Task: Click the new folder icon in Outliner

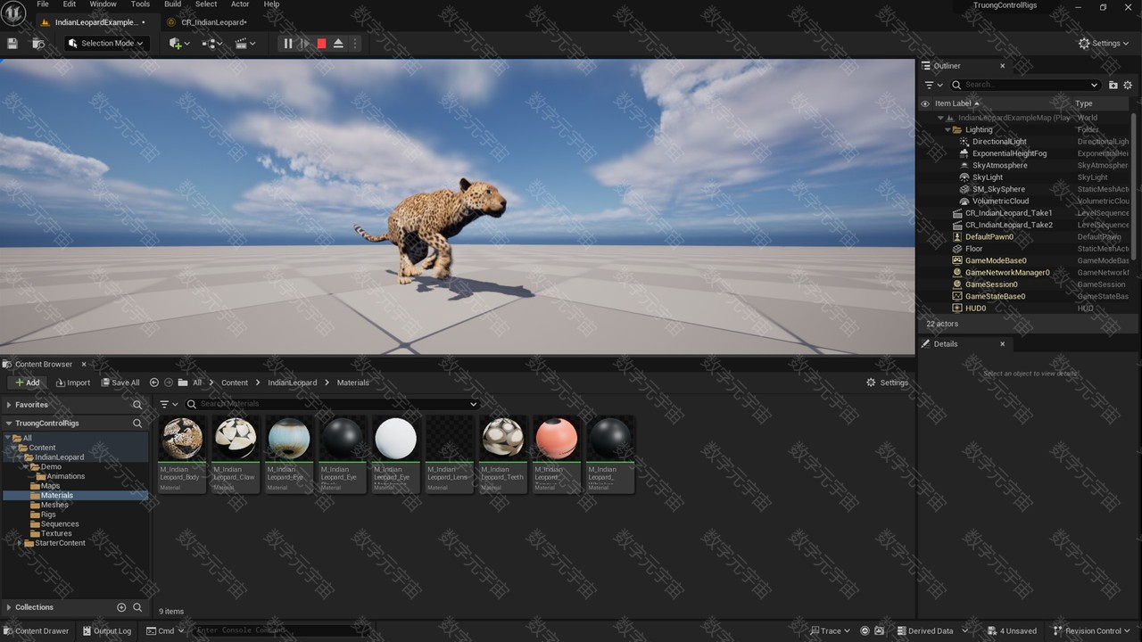Action: (x=1113, y=85)
